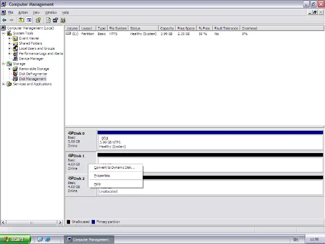
Task: Click the Removable Storage icon
Action: [15, 69]
